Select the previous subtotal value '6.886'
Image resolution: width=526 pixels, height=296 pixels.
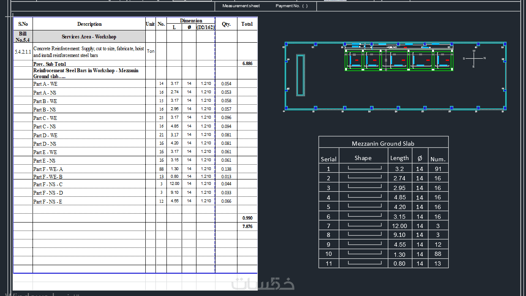pos(247,63)
